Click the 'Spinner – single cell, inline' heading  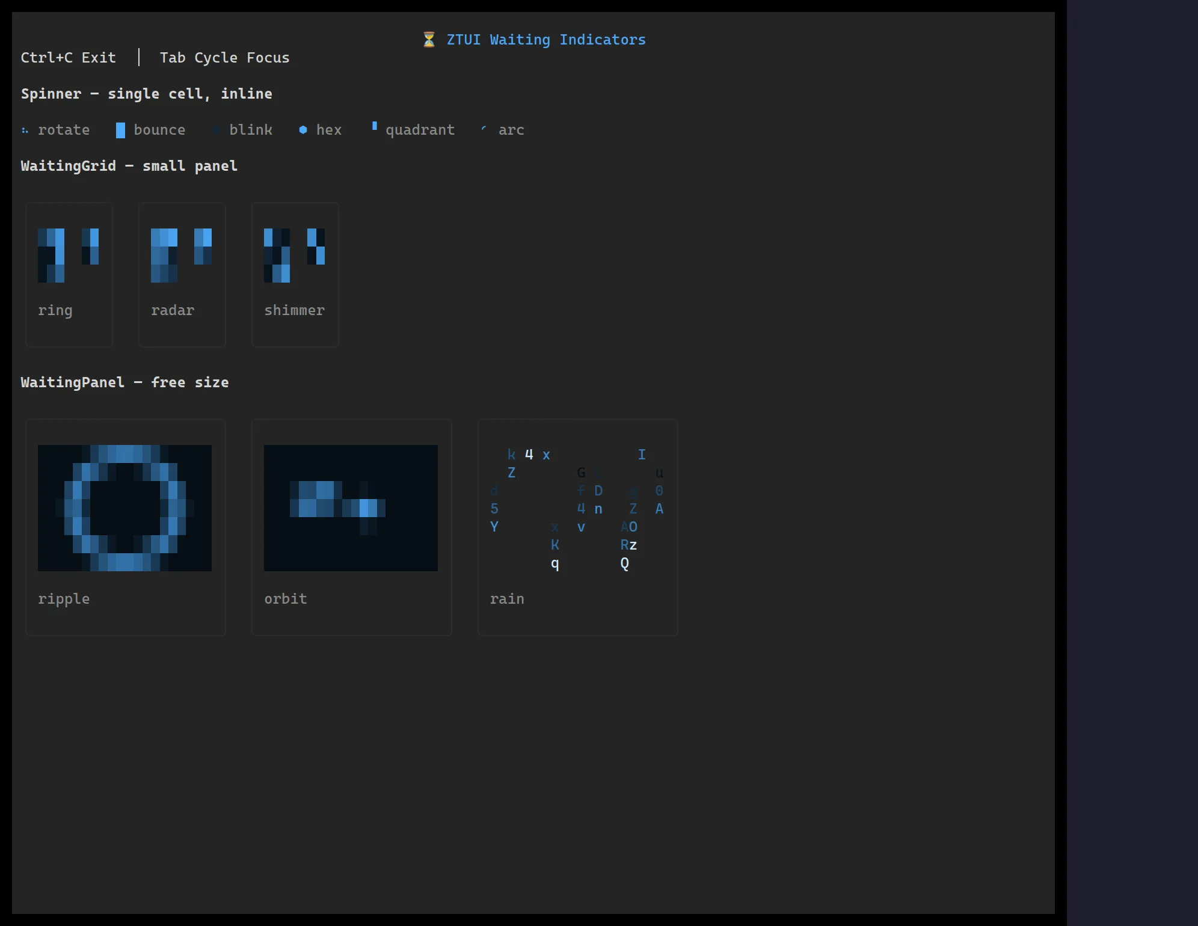point(147,94)
